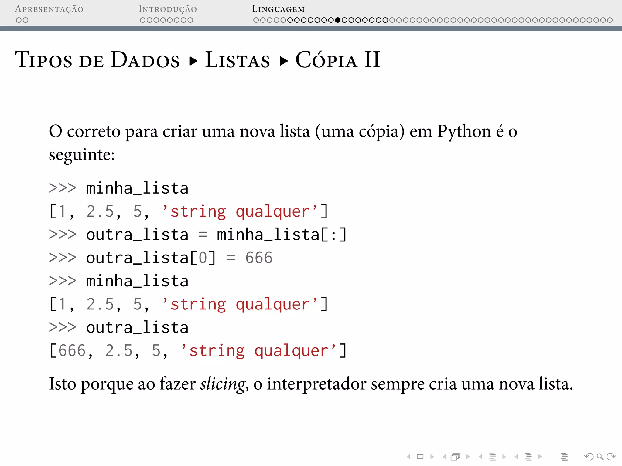Open the Linguagem section
The image size is (622, 466).
278,9
